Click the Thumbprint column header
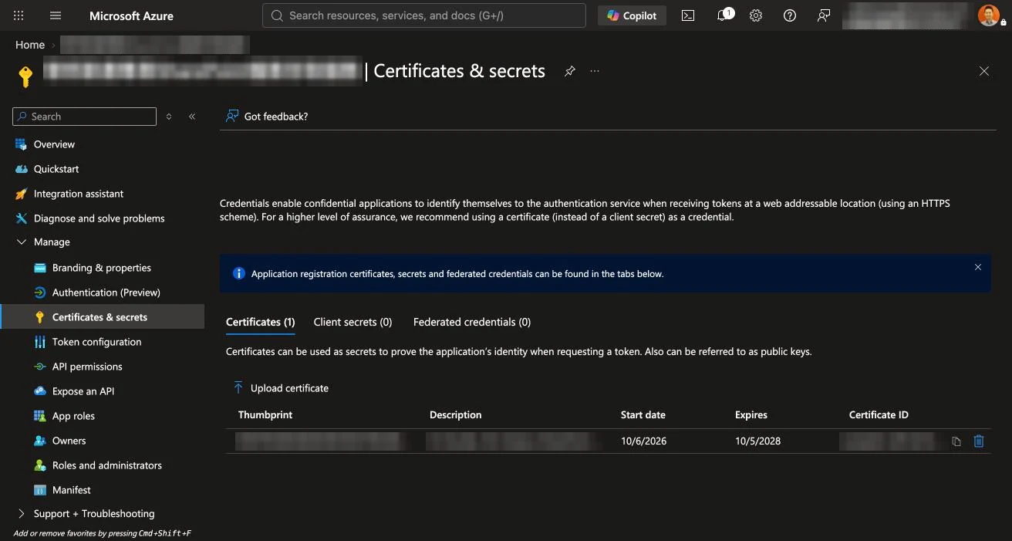 (x=265, y=415)
